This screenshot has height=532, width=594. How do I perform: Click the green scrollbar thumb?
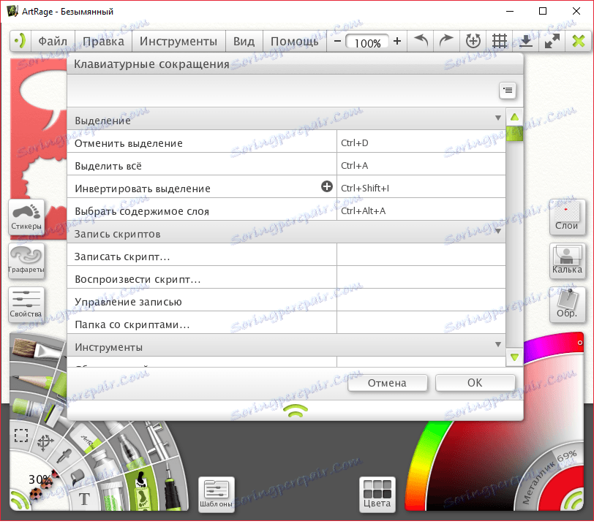(x=514, y=134)
